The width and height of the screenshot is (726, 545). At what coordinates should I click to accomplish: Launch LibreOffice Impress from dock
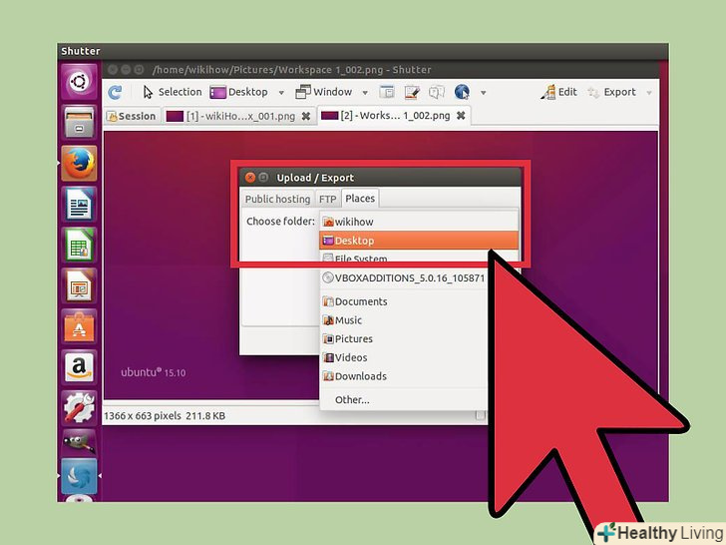79,285
